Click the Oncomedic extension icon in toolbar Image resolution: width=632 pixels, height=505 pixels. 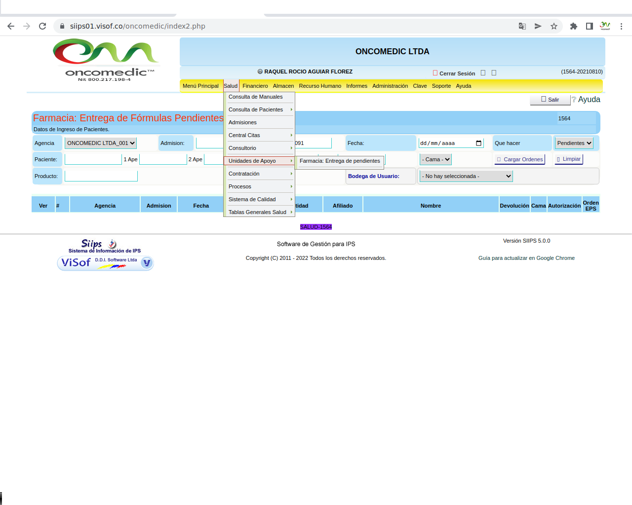click(x=605, y=26)
